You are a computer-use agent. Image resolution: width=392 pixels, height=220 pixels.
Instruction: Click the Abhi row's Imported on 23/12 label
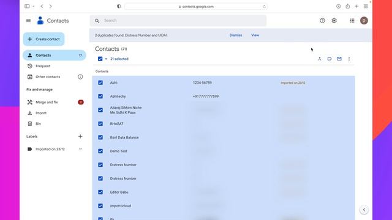(x=293, y=83)
